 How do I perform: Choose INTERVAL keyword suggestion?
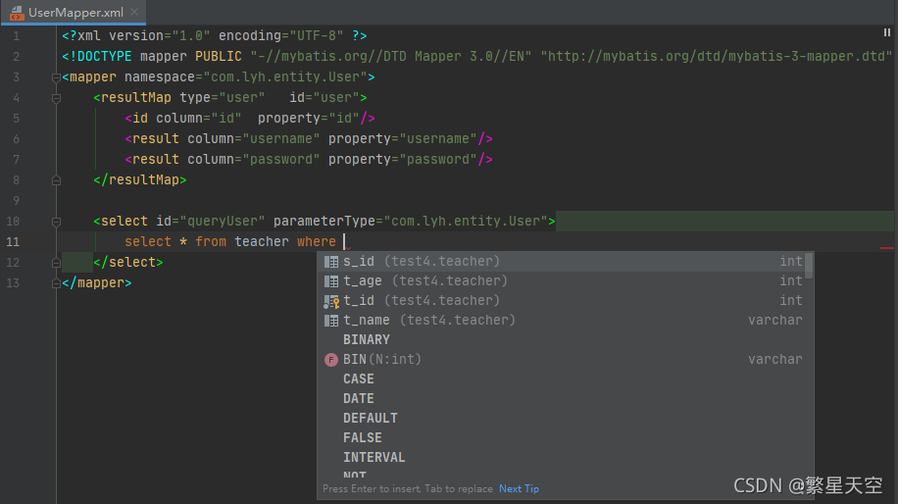[563, 457]
